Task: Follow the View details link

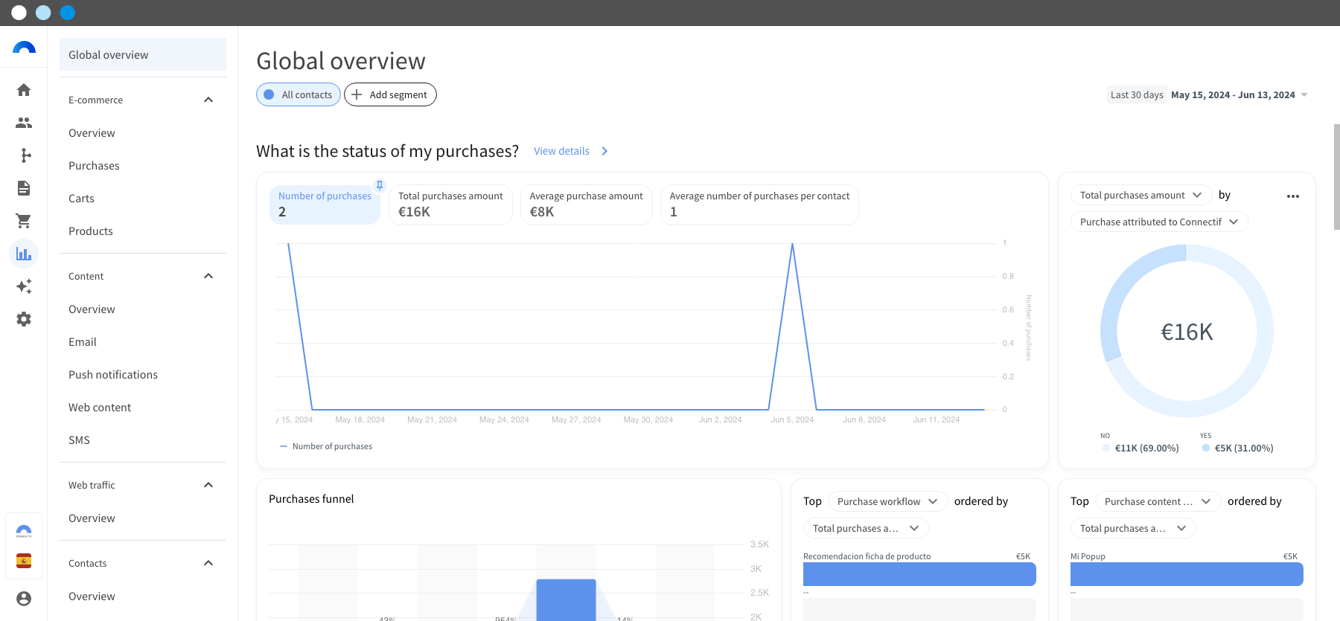Action: point(561,151)
